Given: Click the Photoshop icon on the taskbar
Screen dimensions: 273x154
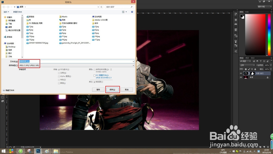Looking at the screenshot, I should [x=38, y=151].
